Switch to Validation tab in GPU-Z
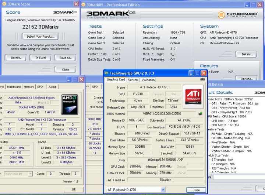Viewport: 265px width, 195px height. pos(148,80)
